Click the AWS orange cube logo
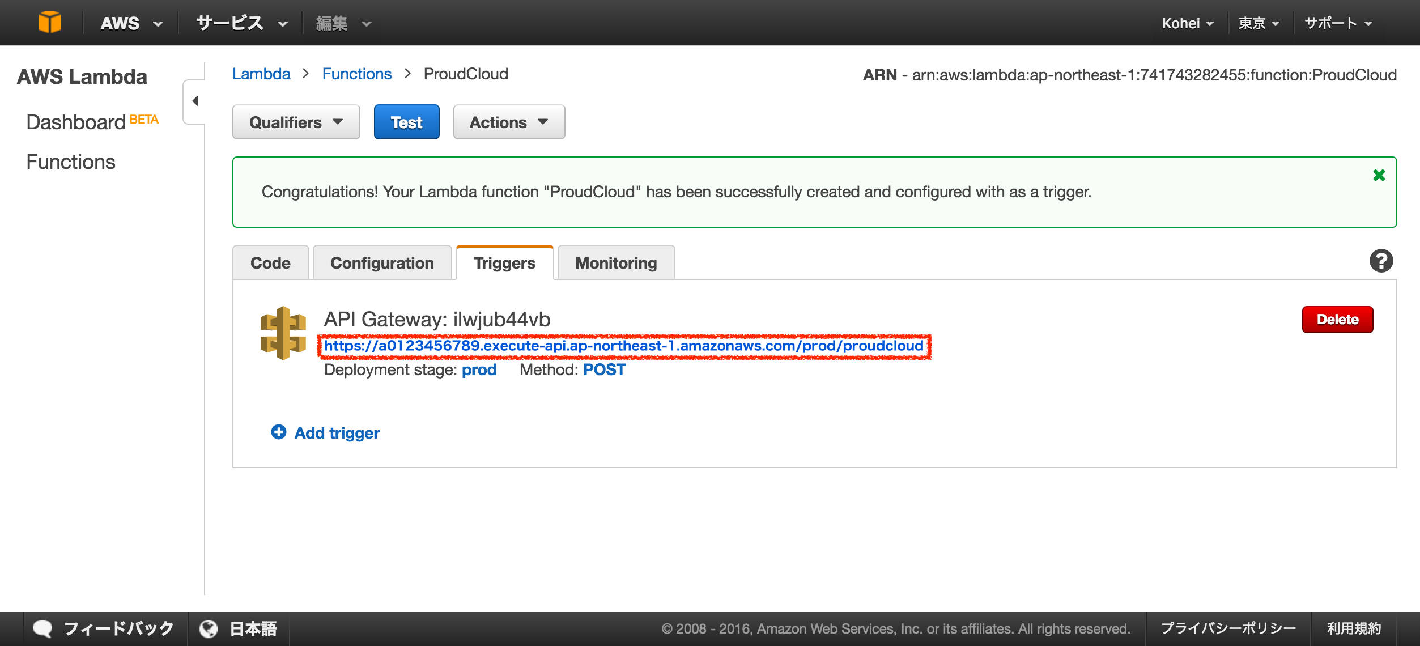The width and height of the screenshot is (1420, 646). tap(50, 23)
